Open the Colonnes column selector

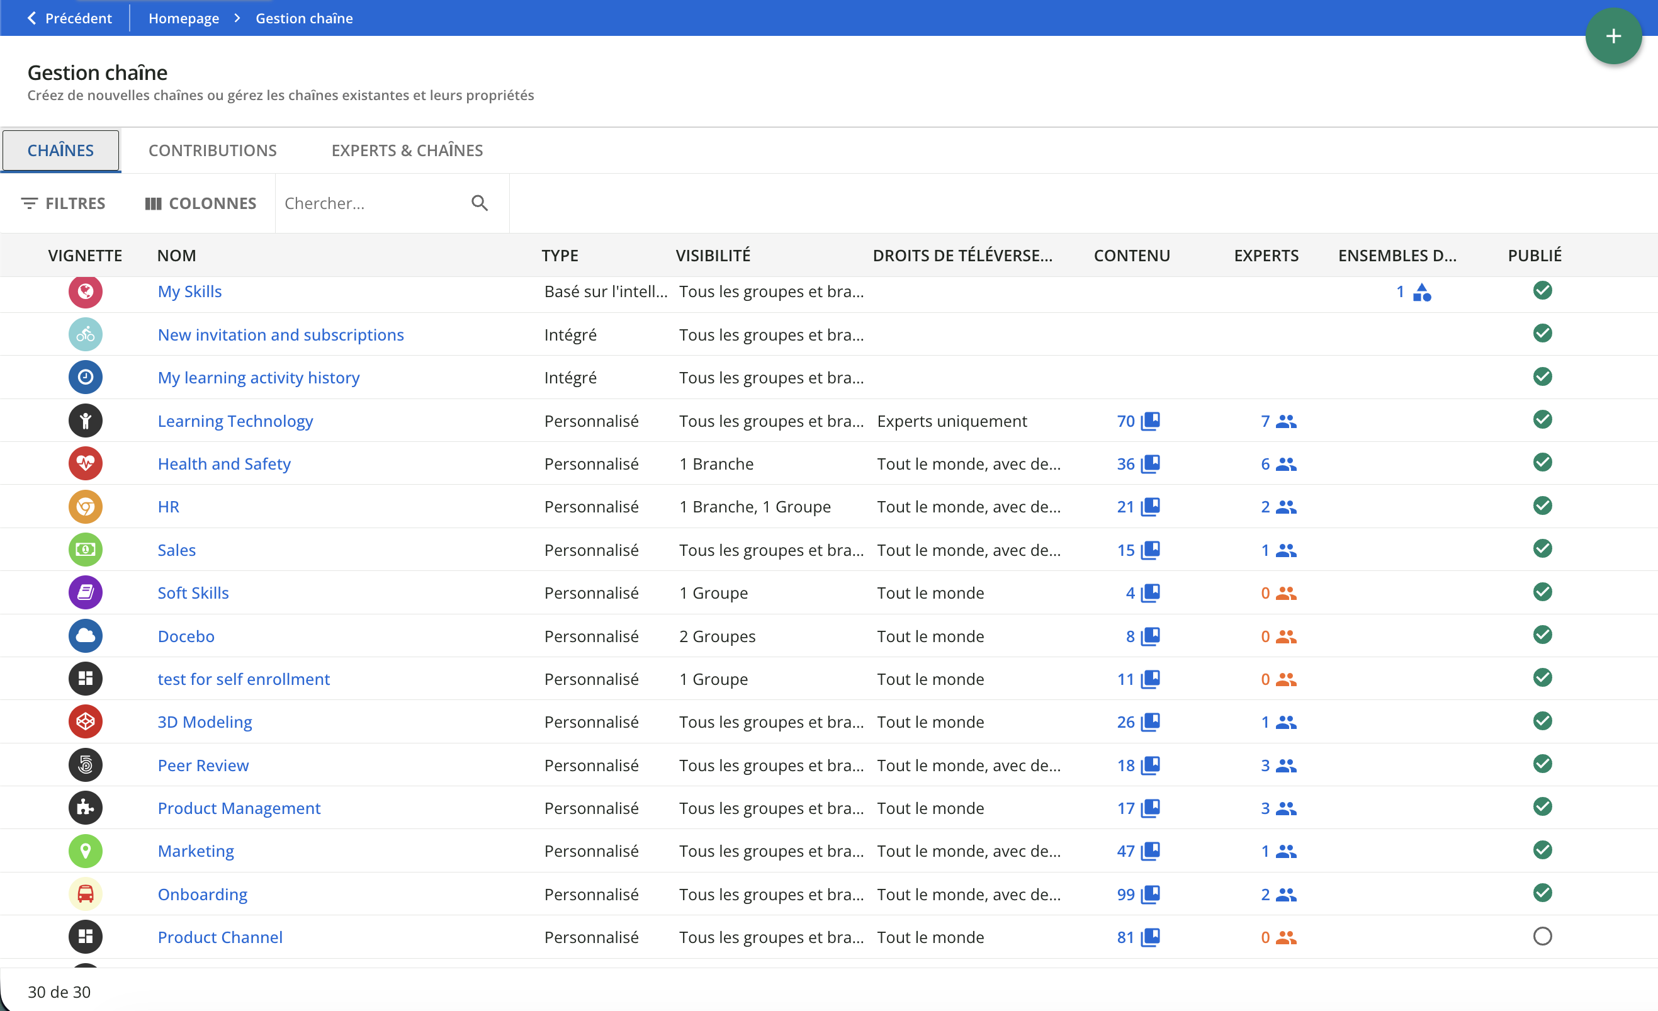pyautogui.click(x=201, y=203)
